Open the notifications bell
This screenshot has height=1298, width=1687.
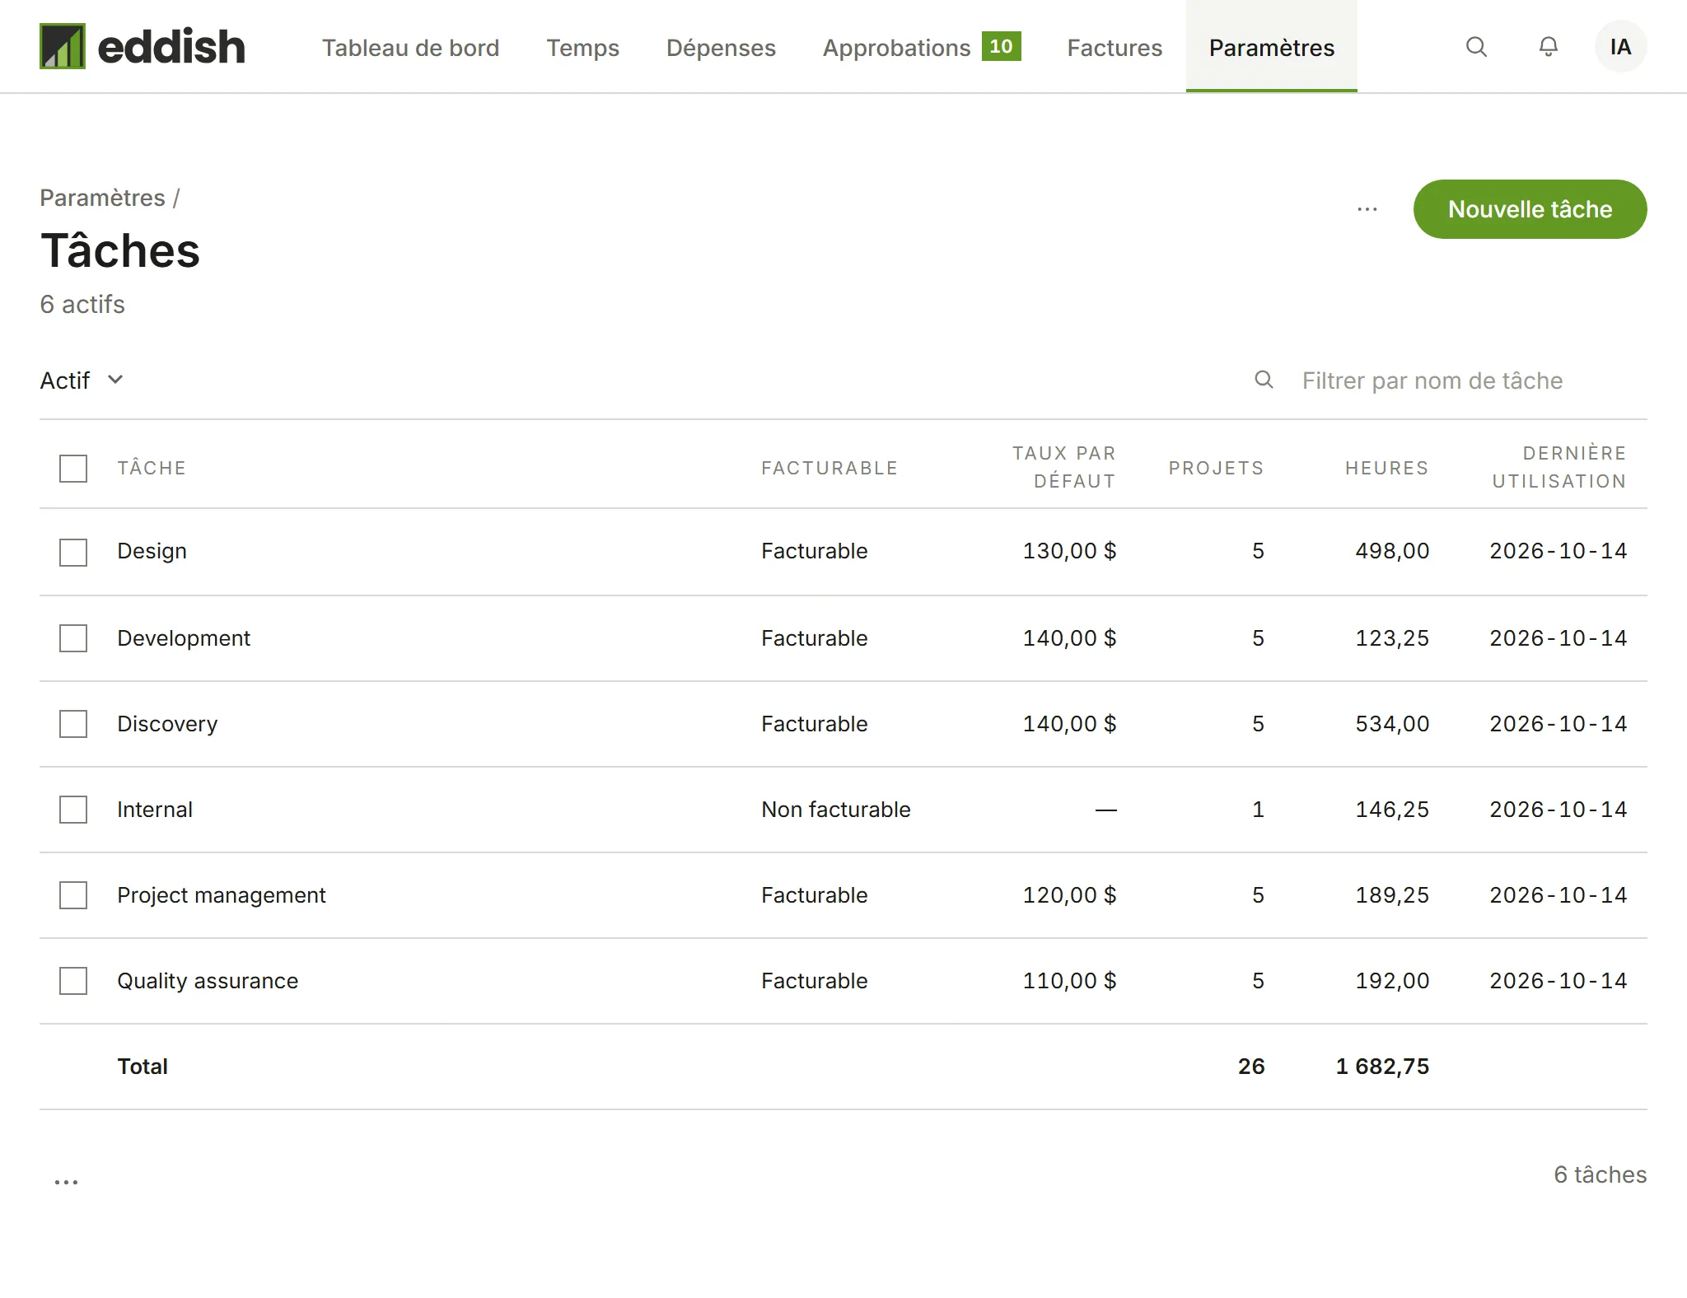tap(1549, 47)
